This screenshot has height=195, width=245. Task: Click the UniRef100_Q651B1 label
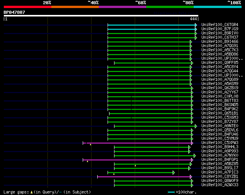tap(220, 113)
